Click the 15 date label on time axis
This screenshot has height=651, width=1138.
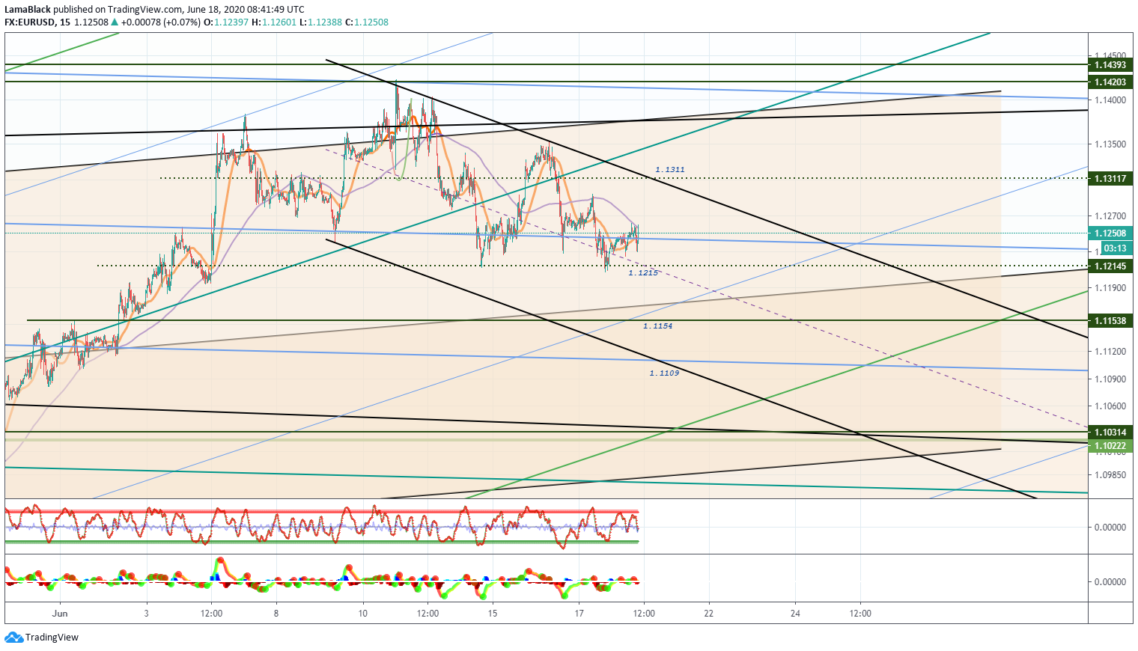[493, 614]
